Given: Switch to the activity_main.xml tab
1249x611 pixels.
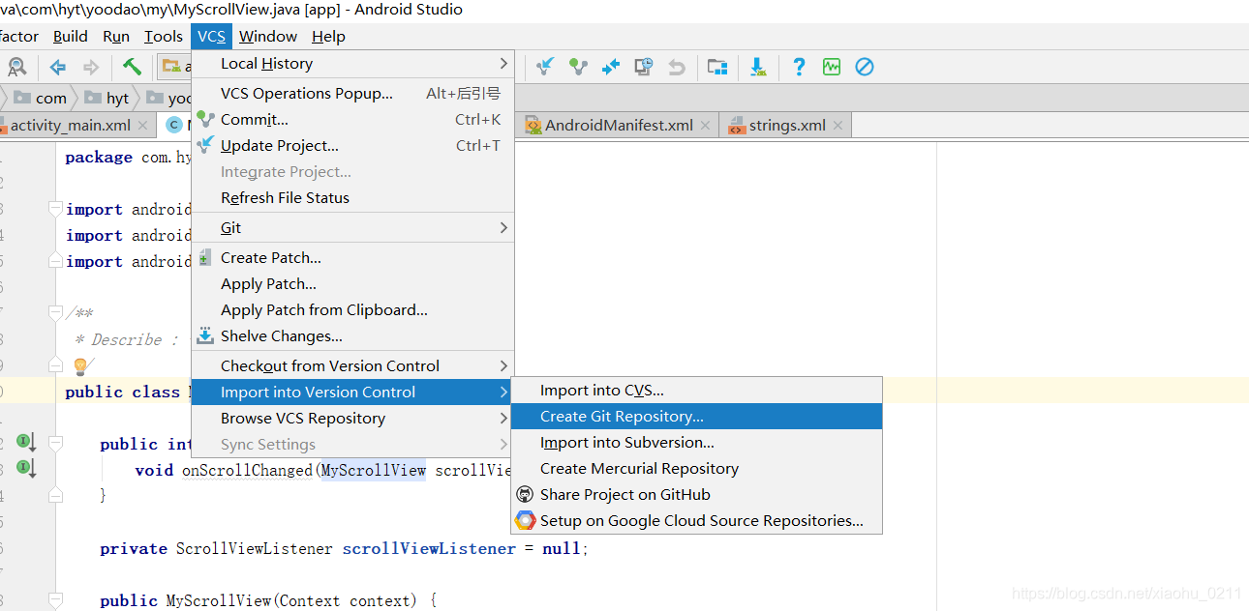Looking at the screenshot, I should point(70,125).
